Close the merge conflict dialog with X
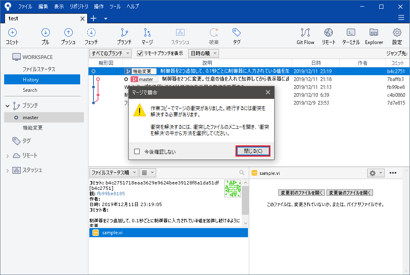Image resolution: width=410 pixels, height=275 pixels. point(268,92)
